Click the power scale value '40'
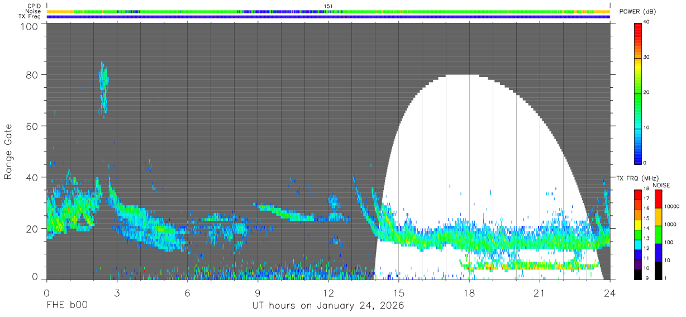 (x=646, y=22)
